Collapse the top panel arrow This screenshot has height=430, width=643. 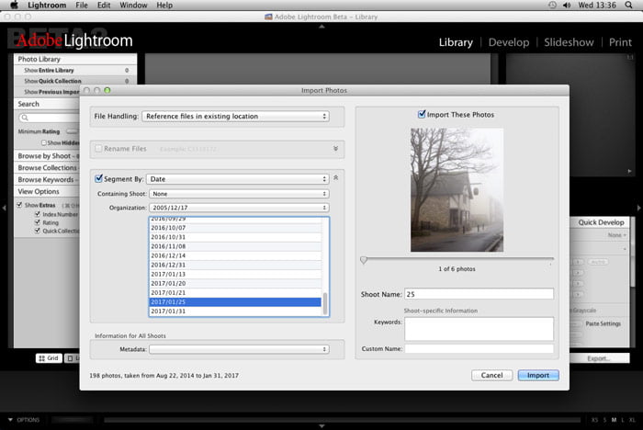click(x=321, y=27)
